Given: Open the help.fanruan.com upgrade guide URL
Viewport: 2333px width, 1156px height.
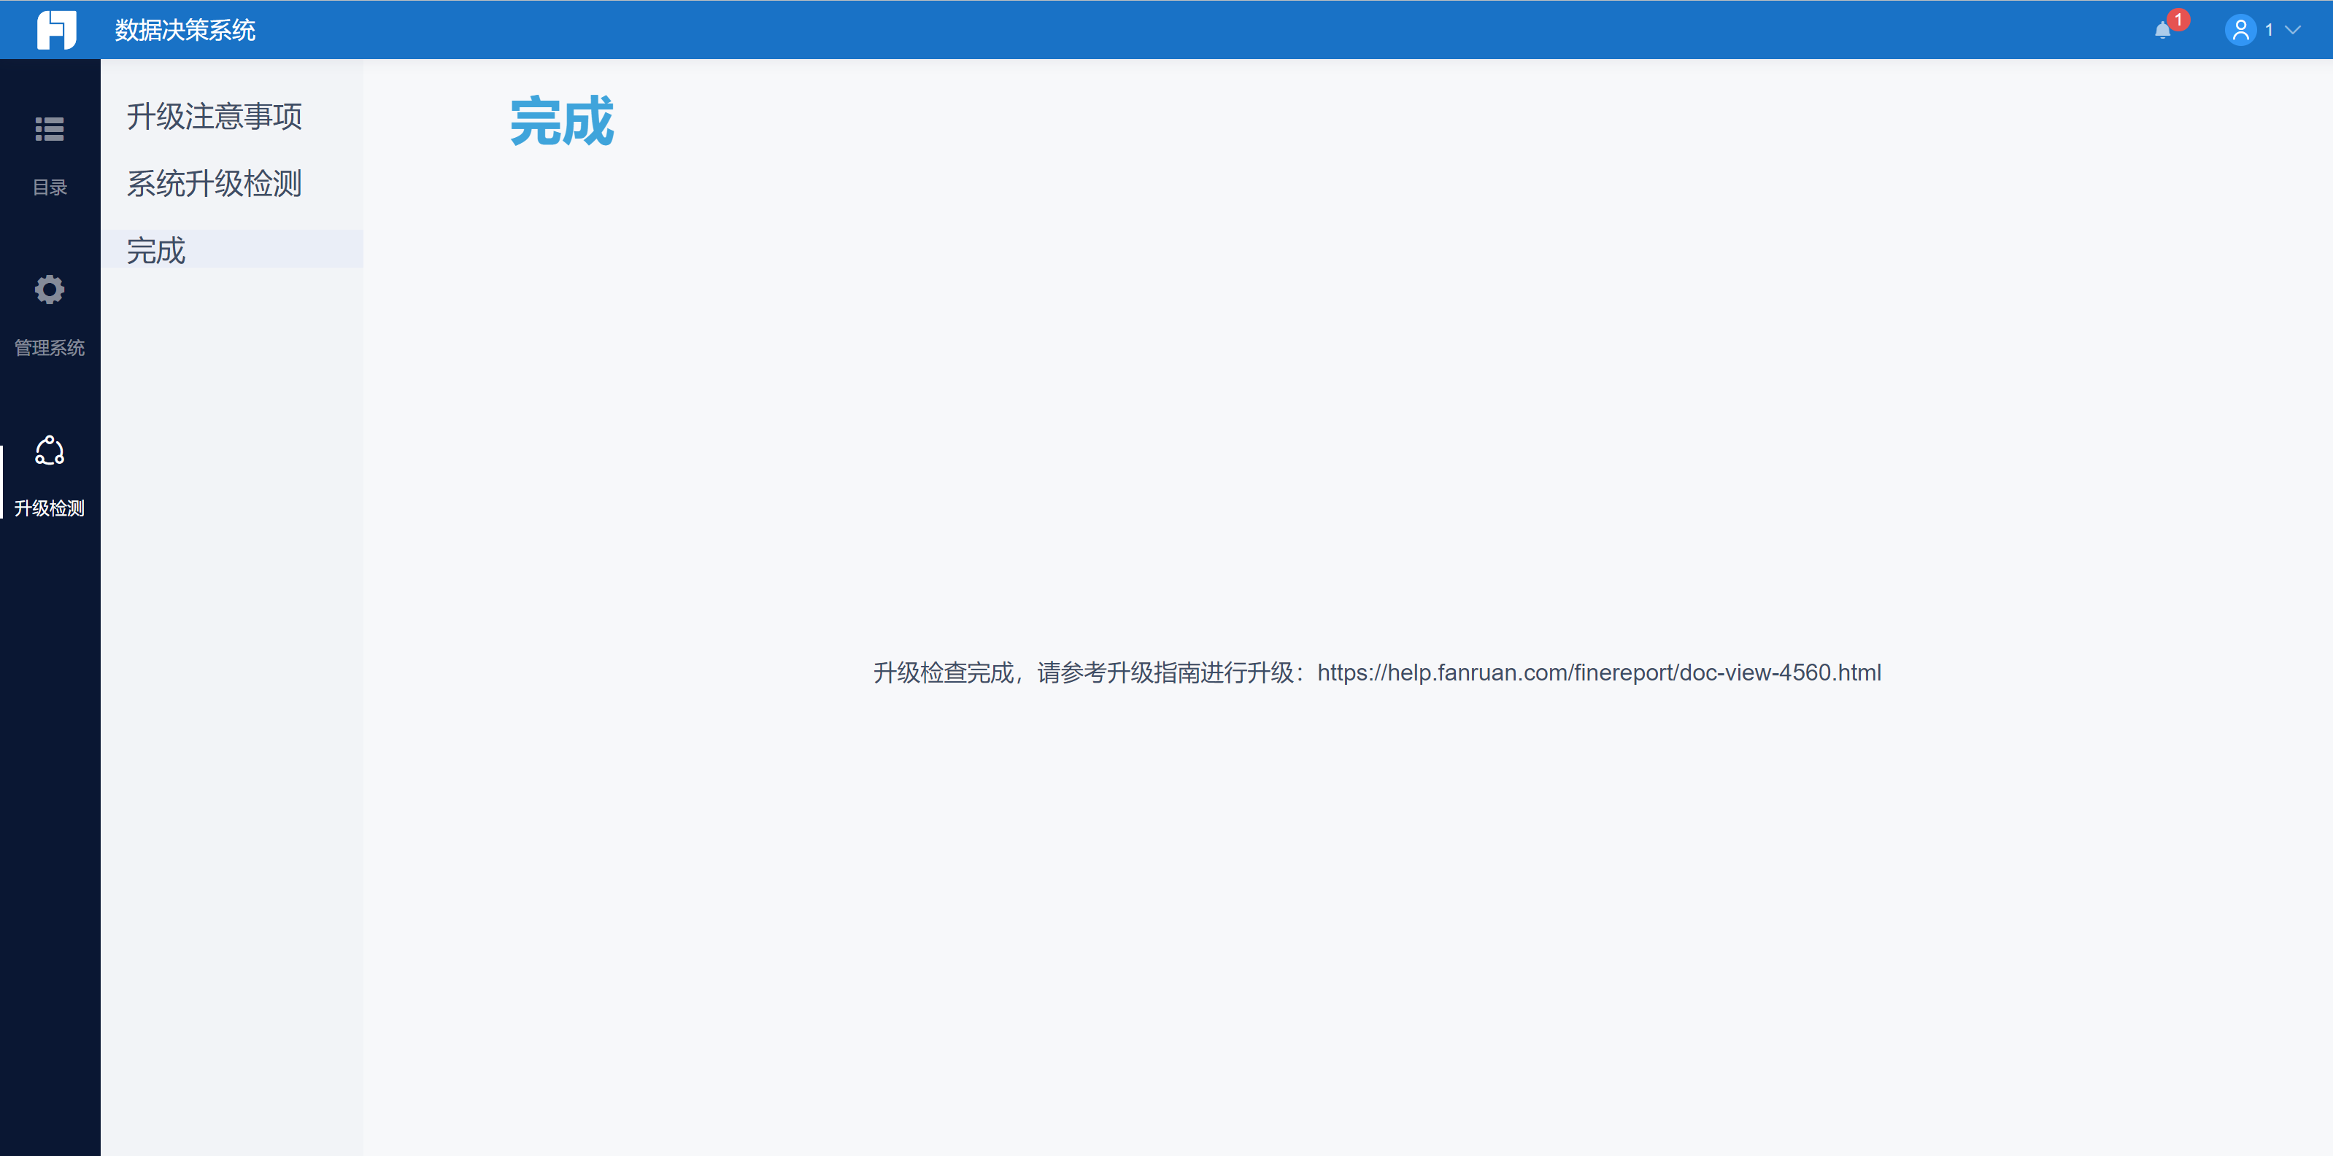Looking at the screenshot, I should coord(1598,672).
